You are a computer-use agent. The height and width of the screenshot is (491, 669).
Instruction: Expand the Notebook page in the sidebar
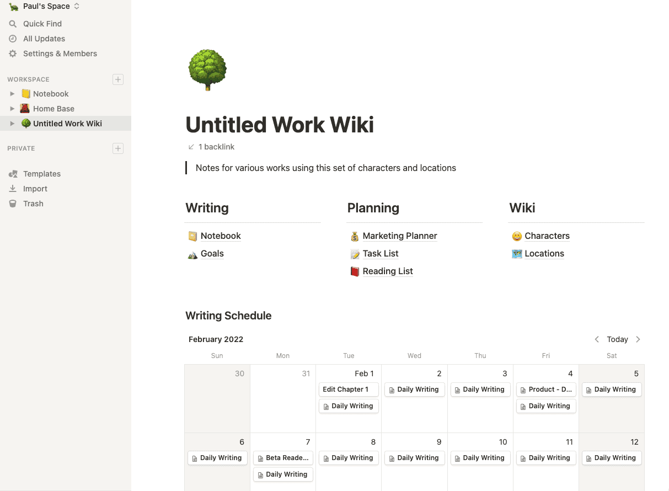13,94
